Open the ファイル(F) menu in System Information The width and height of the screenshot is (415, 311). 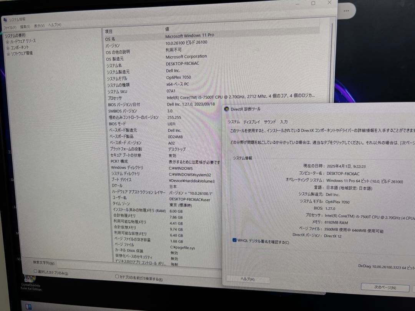coord(10,28)
